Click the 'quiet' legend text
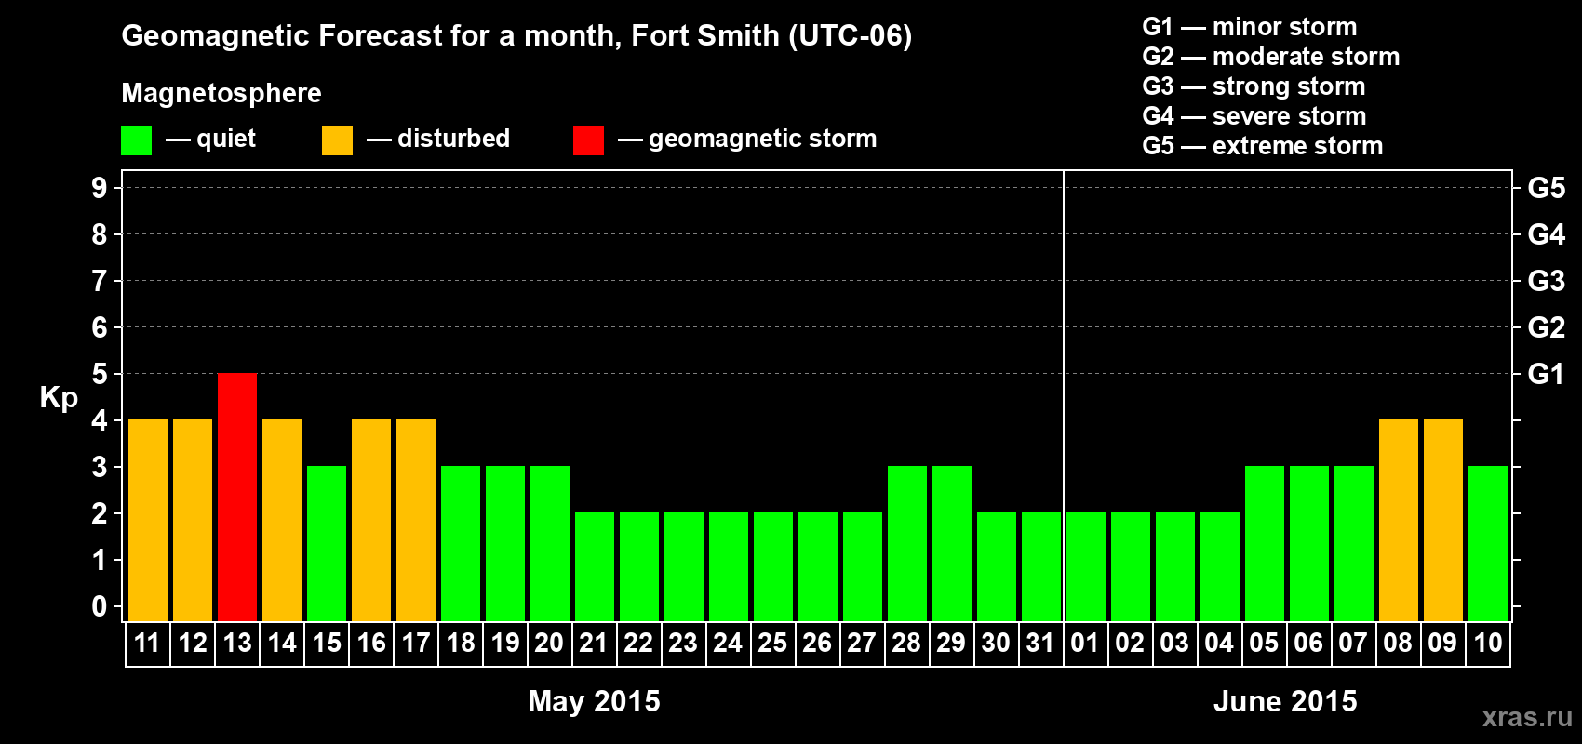Viewport: 1582px width, 744px height. tap(226, 139)
